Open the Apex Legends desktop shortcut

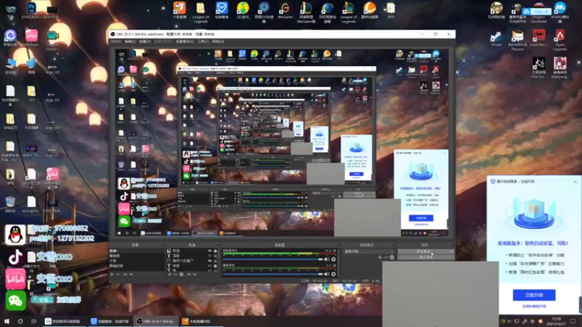[559, 40]
